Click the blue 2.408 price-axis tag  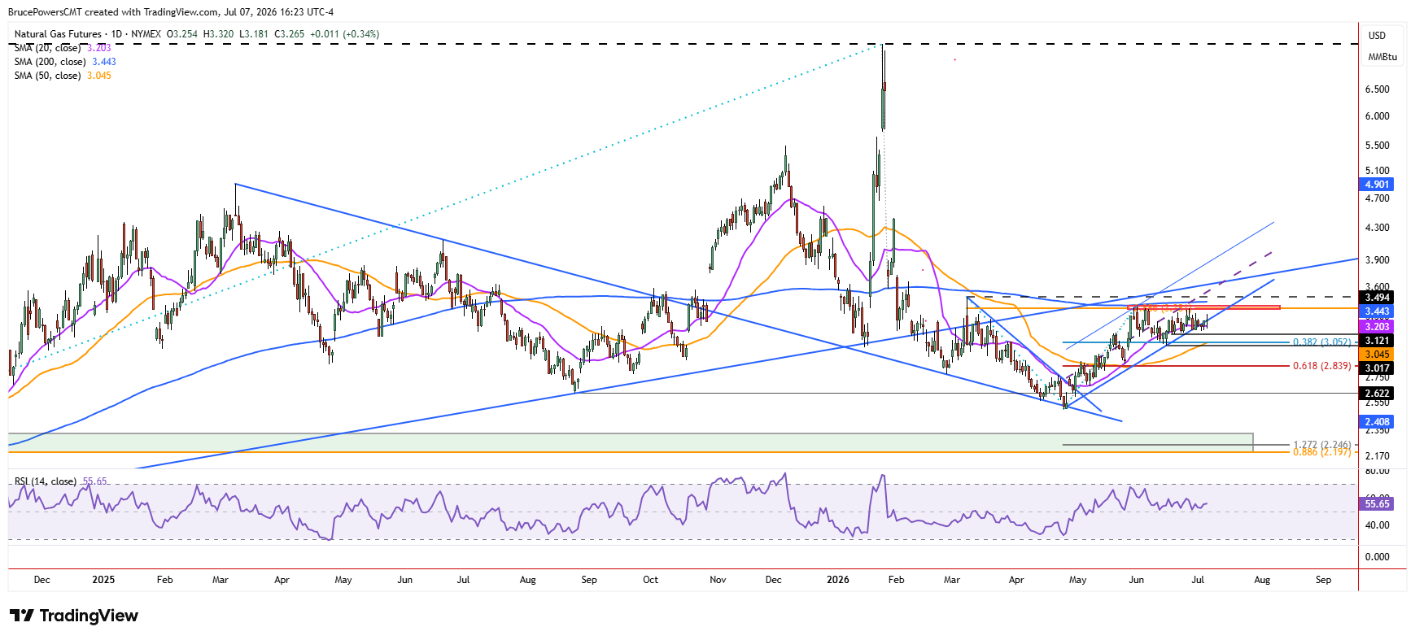click(x=1377, y=422)
